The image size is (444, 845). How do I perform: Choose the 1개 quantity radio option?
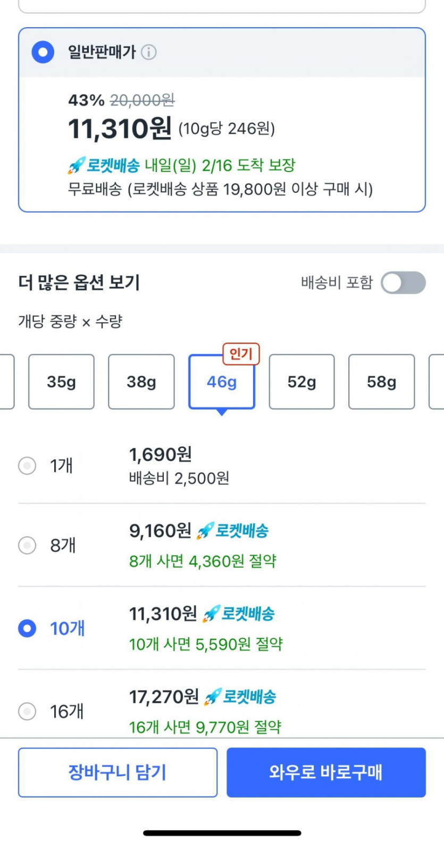[x=27, y=466]
